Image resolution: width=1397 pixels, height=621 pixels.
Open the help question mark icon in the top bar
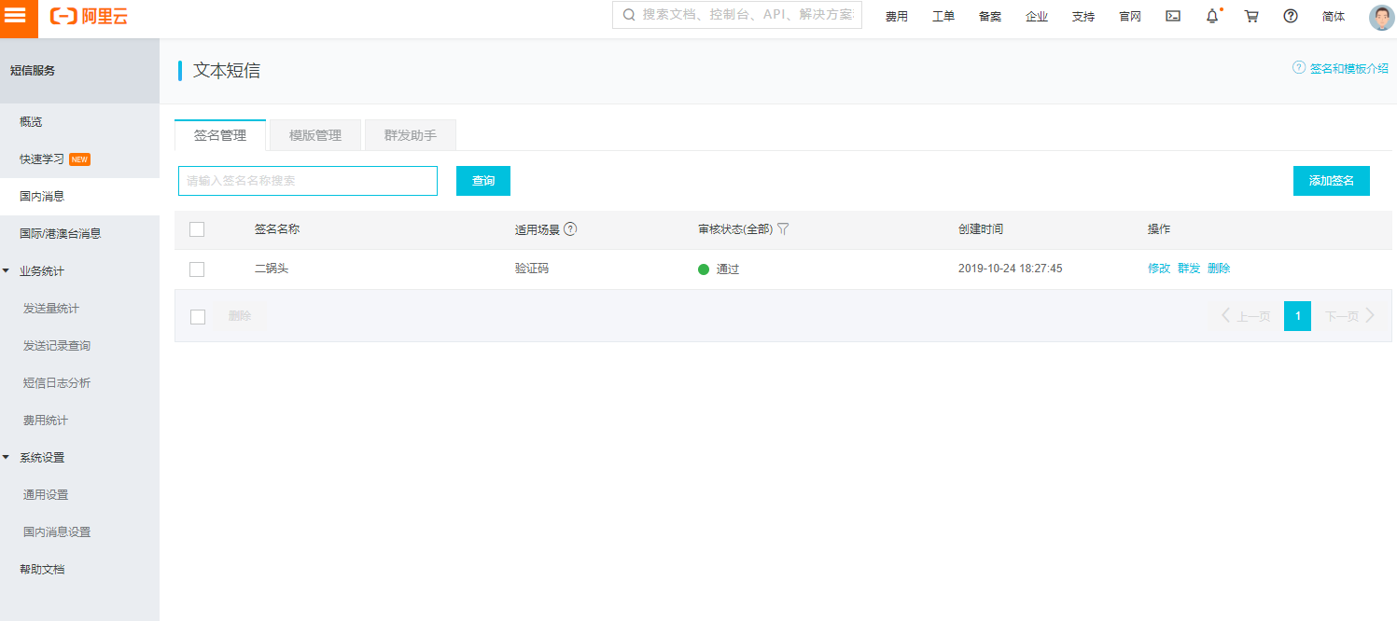[x=1291, y=16]
